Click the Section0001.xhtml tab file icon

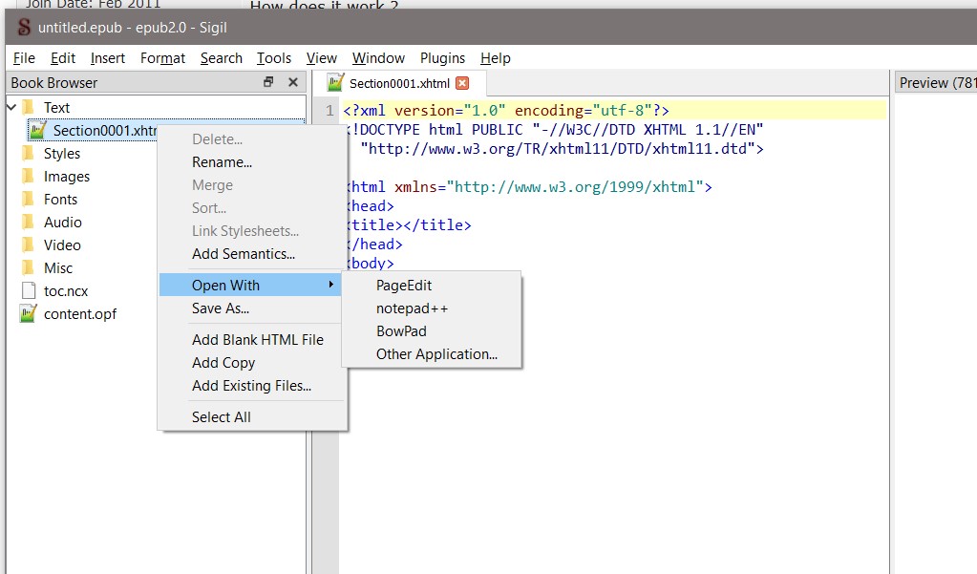335,82
